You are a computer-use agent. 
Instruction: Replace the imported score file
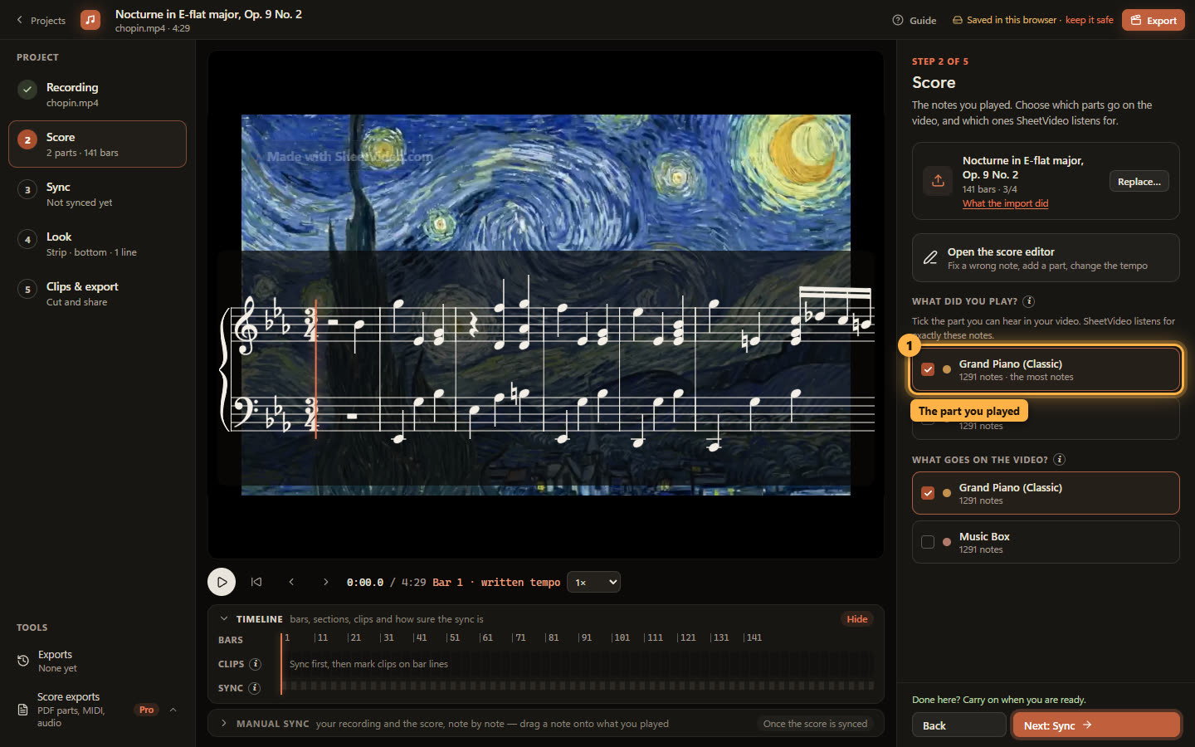(x=1139, y=181)
